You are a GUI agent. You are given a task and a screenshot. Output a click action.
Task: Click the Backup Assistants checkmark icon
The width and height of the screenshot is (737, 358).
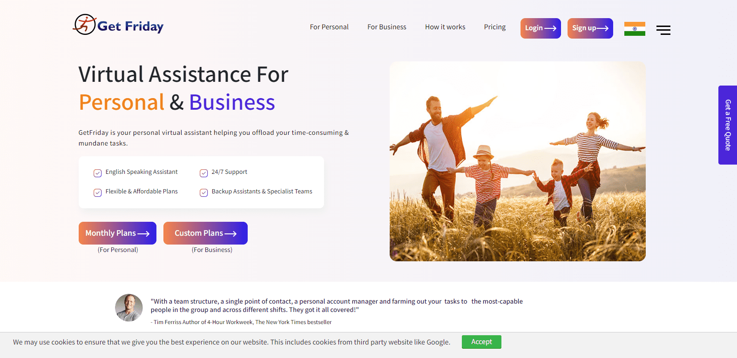203,192
